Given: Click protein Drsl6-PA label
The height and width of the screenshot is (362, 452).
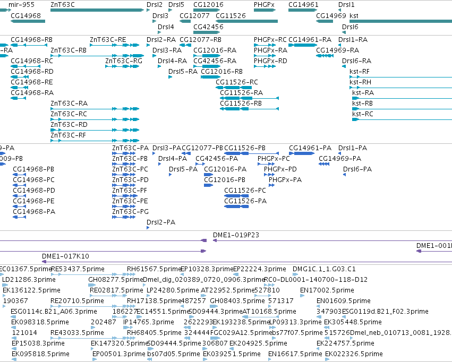Looking at the screenshot, I should (x=357, y=169).
